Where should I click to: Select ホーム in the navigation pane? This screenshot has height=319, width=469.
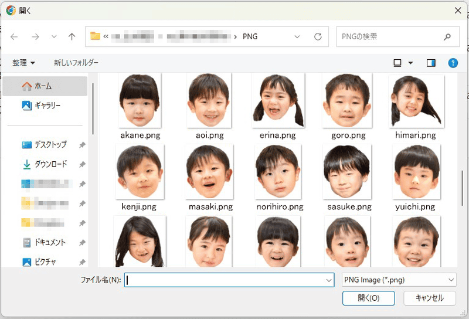click(x=45, y=86)
